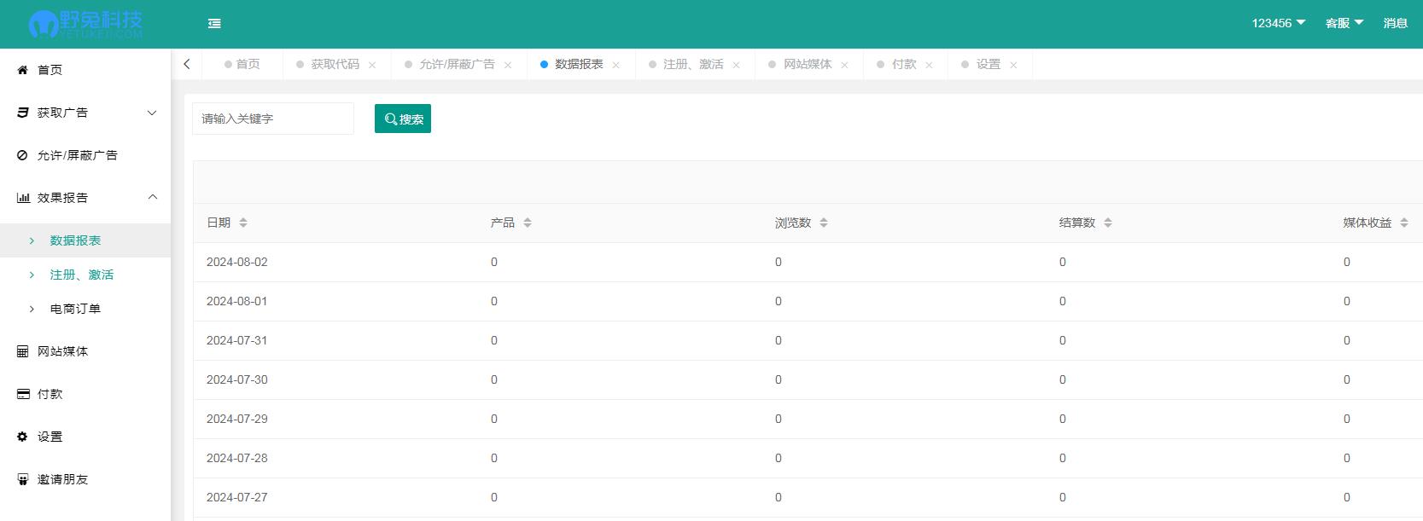Image resolution: width=1423 pixels, height=521 pixels.
Task: Click the bar chart icon for 效果报告
Action: click(23, 198)
